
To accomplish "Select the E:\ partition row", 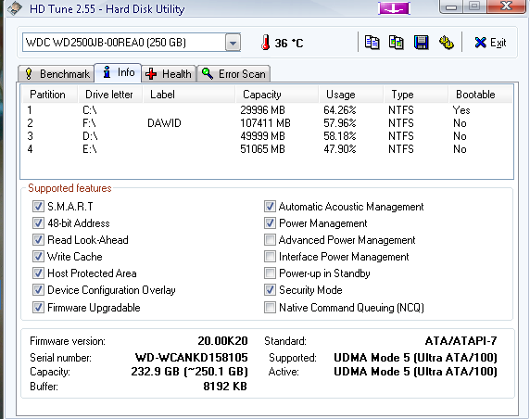I will 267,149.
